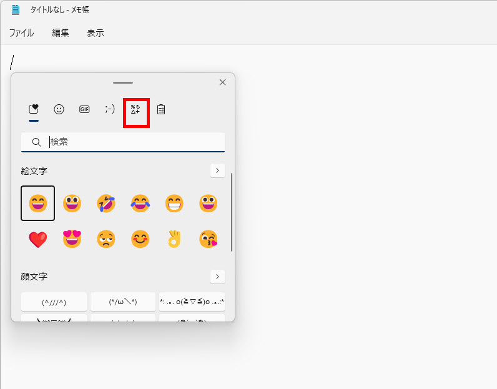Insert the rolling on floor laughing emoji
Viewport: 497px width, 389px height.
pos(106,204)
